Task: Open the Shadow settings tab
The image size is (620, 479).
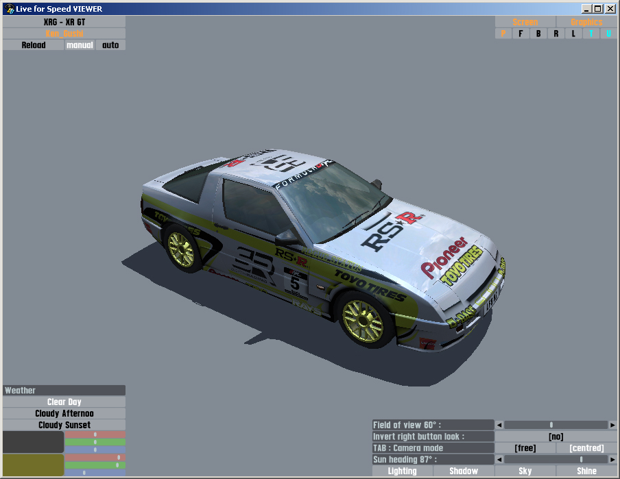Action: point(464,471)
